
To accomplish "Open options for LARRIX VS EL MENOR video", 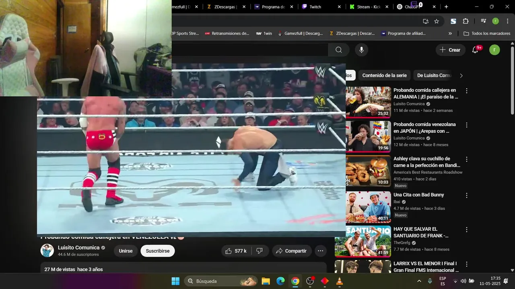I will [x=467, y=265].
